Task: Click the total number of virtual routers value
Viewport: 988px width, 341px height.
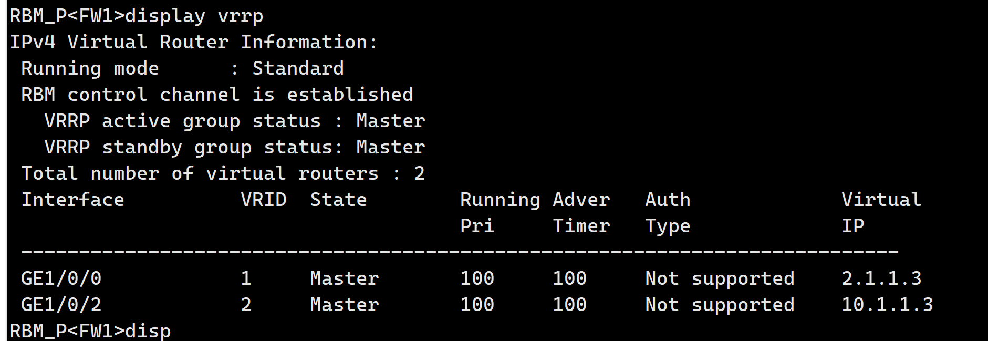Action: (x=419, y=174)
